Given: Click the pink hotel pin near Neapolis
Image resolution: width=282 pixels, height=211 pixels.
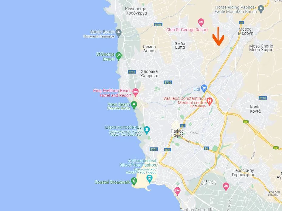Looking at the screenshot, I should [226, 186].
